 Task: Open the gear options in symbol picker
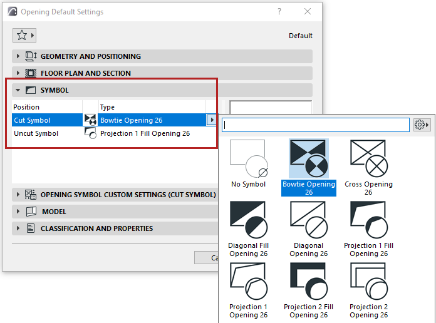click(x=422, y=125)
